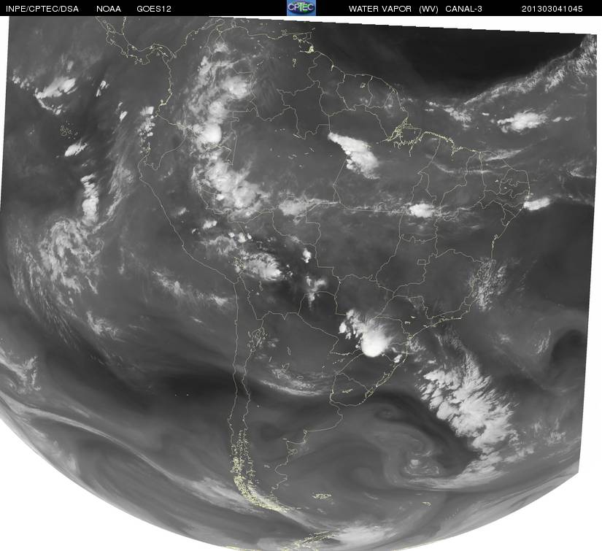This screenshot has height=551, width=602.
Task: Click the WATER VAPOR label
Action: click(x=380, y=9)
